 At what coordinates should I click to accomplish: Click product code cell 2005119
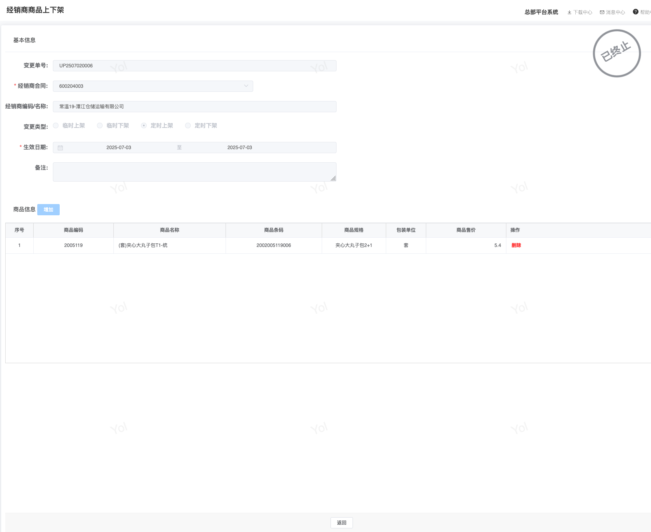coord(73,245)
